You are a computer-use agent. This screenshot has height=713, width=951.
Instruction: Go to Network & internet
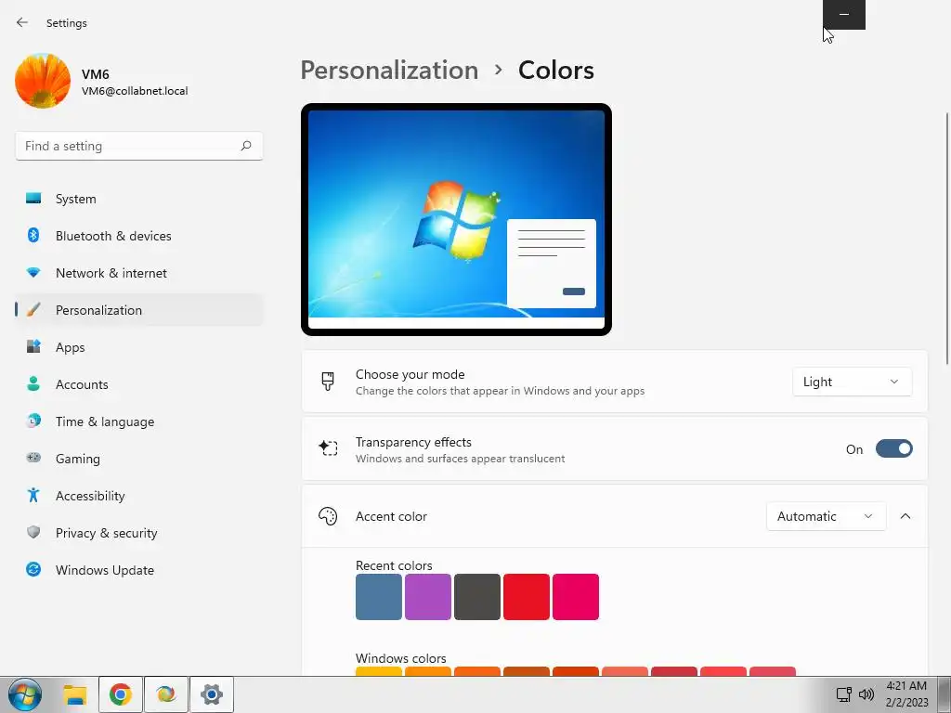(139, 273)
